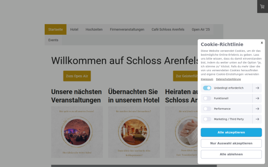268x167 pixels.
Task: Open the Impressum link
Action: click(207, 79)
